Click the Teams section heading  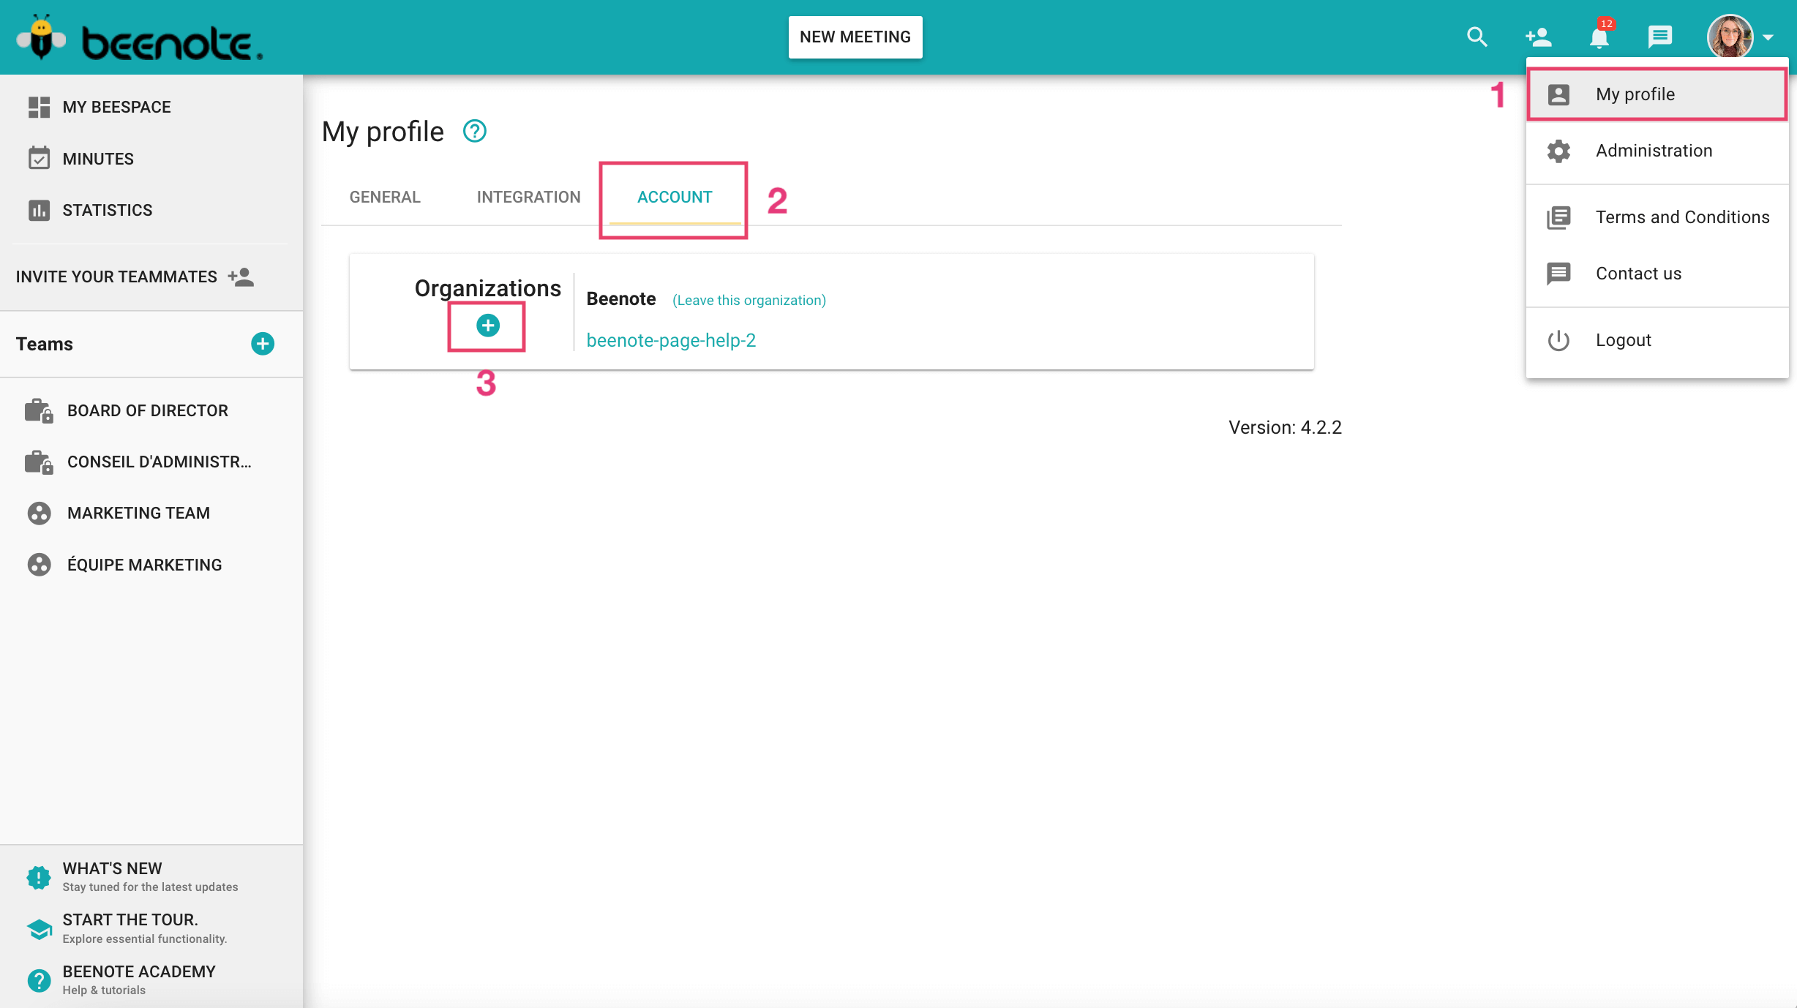45,344
